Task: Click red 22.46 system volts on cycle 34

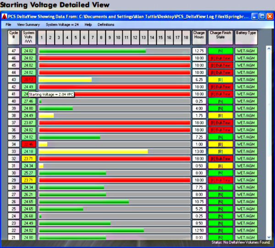Action: pos(28,144)
